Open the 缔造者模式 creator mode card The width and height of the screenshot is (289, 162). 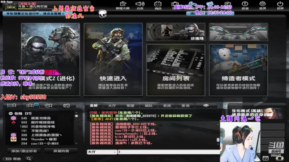pos(238,70)
